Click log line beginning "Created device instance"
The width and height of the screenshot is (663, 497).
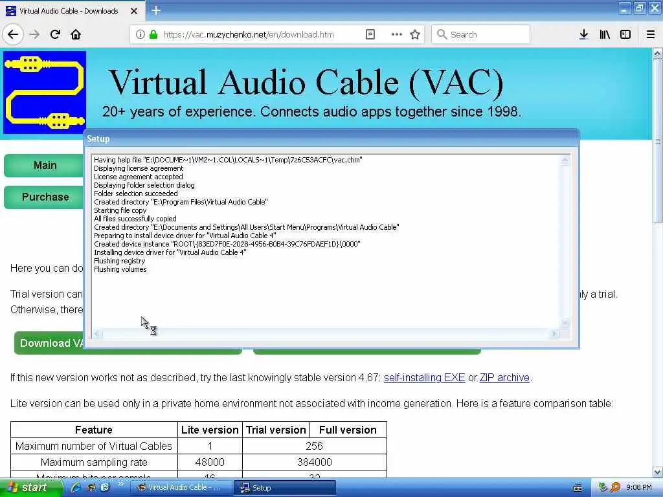tap(227, 244)
